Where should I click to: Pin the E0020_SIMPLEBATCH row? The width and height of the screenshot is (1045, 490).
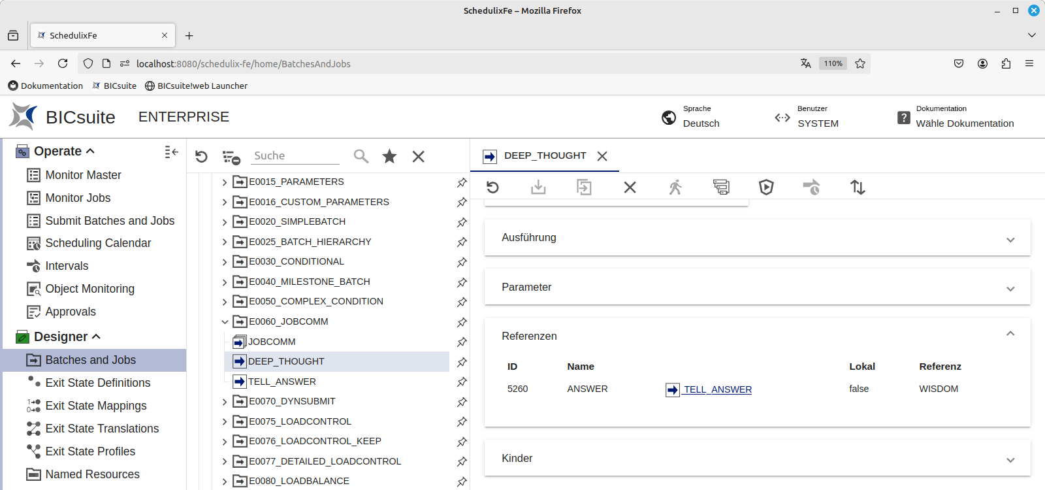[462, 222]
